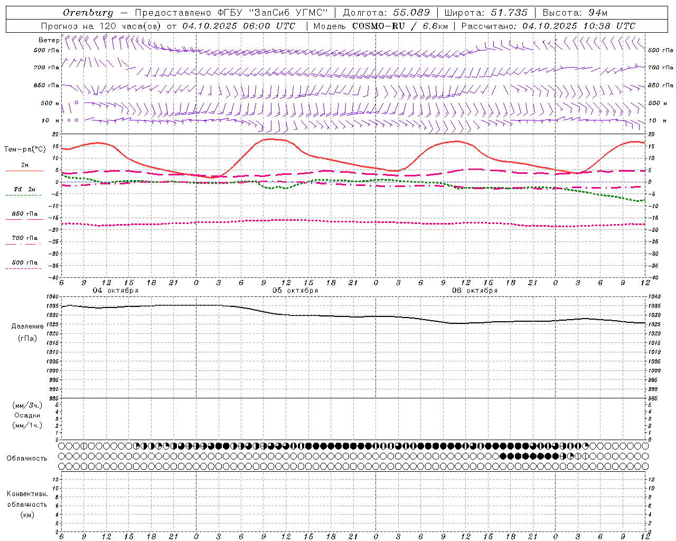The image size is (676, 541).
Task: Click the Orenburg station title
Action: point(88,13)
